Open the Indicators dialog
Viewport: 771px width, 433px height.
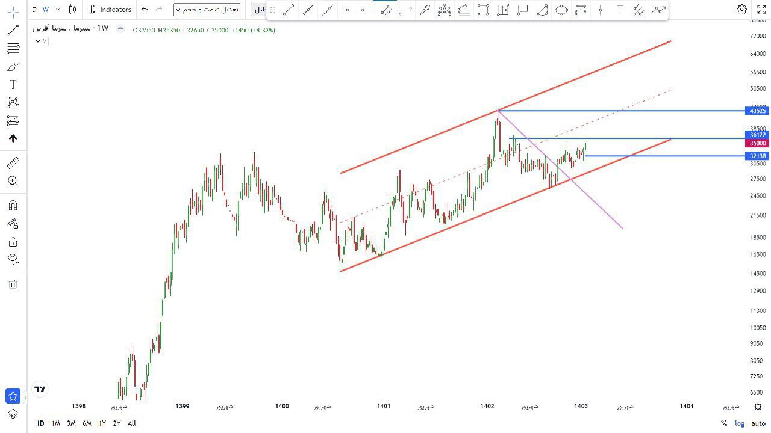coord(110,10)
